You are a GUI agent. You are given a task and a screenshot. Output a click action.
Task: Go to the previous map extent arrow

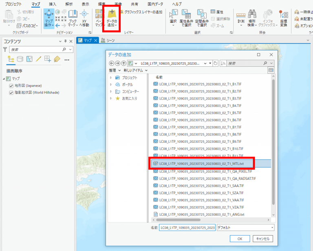coord(57,25)
